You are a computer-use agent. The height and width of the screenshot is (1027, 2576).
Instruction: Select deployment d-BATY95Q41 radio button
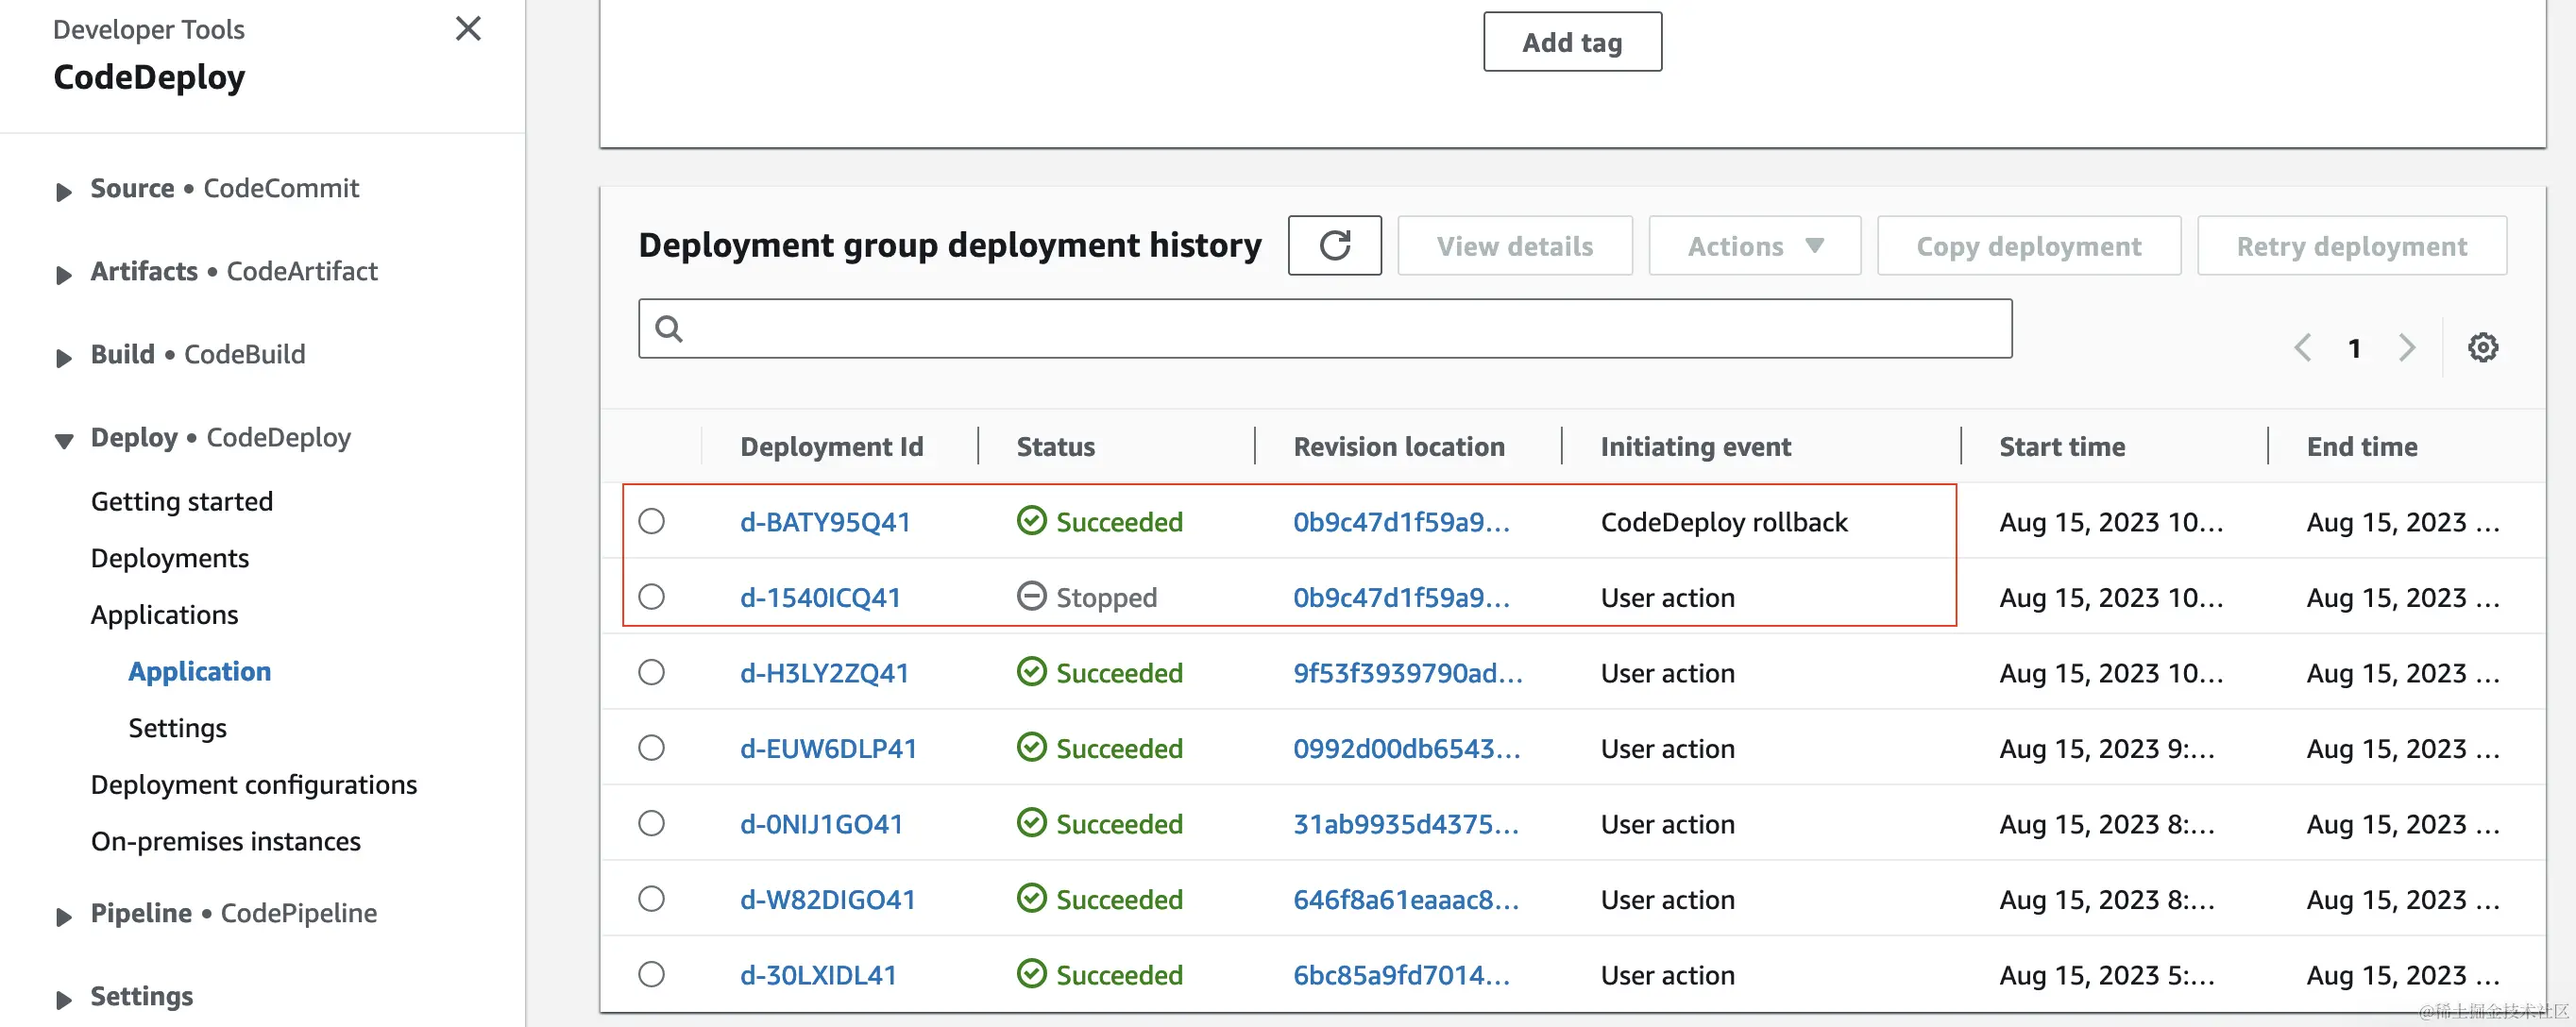pyautogui.click(x=651, y=521)
